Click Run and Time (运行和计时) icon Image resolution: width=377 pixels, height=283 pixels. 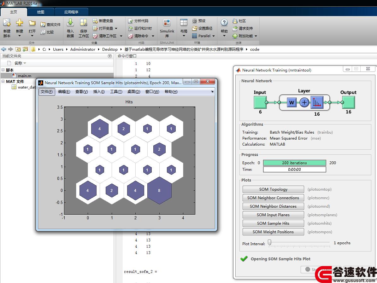click(131, 28)
